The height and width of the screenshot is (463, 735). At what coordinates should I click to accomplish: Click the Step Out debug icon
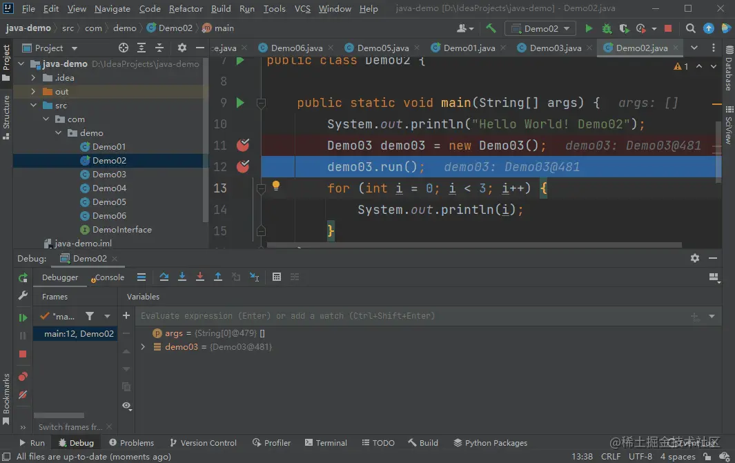pos(218,277)
